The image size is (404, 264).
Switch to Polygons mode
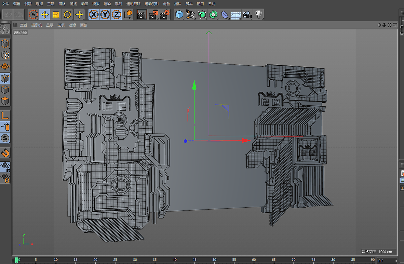tap(5, 101)
